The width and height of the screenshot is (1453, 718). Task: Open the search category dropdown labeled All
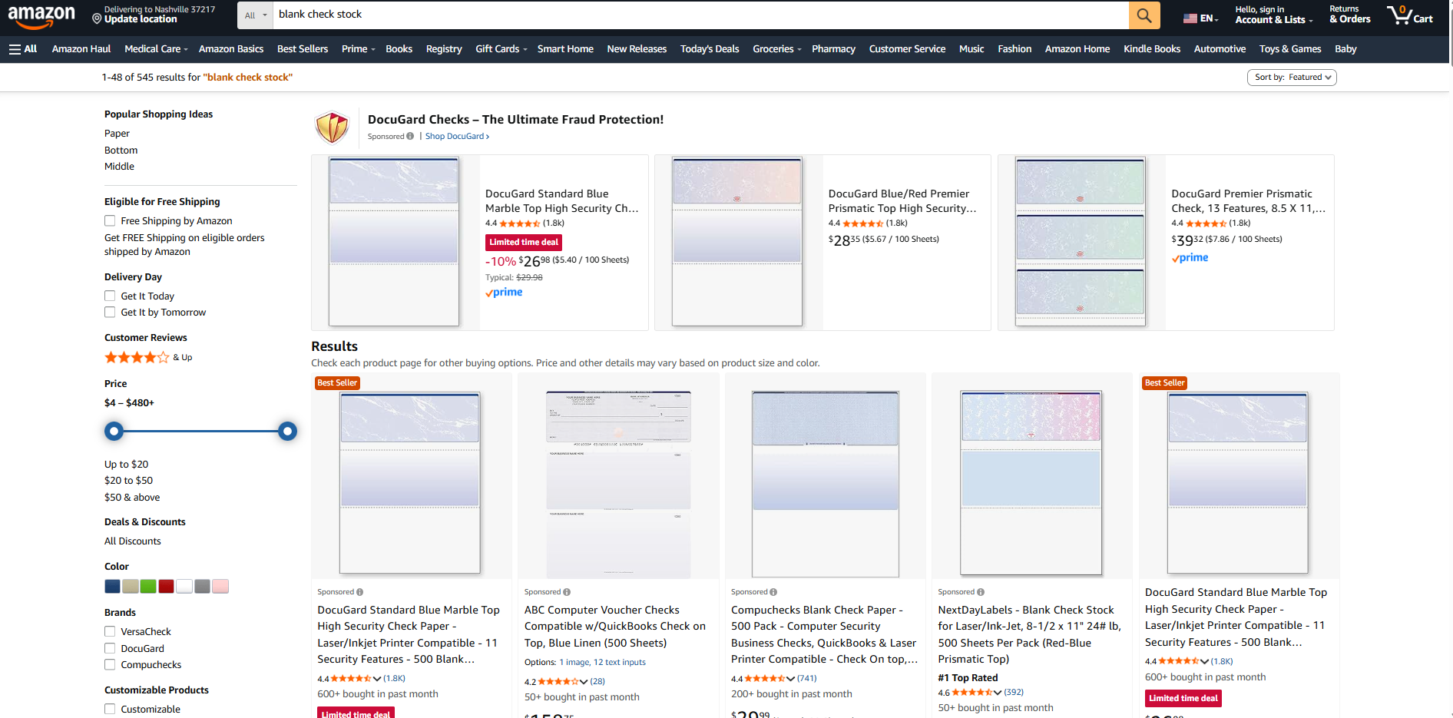click(254, 15)
